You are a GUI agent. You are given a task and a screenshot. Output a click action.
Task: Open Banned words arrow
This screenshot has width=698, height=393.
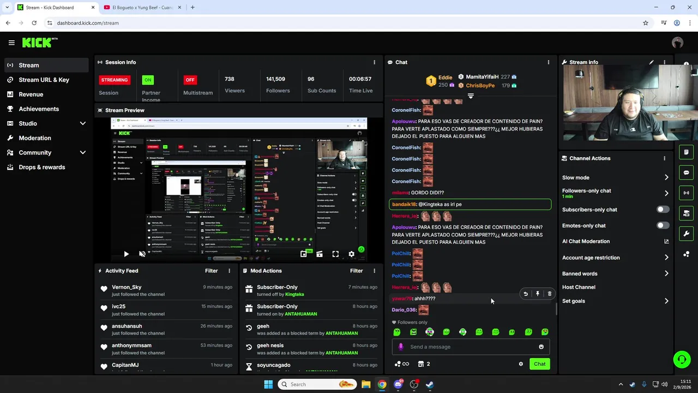pyautogui.click(x=666, y=273)
